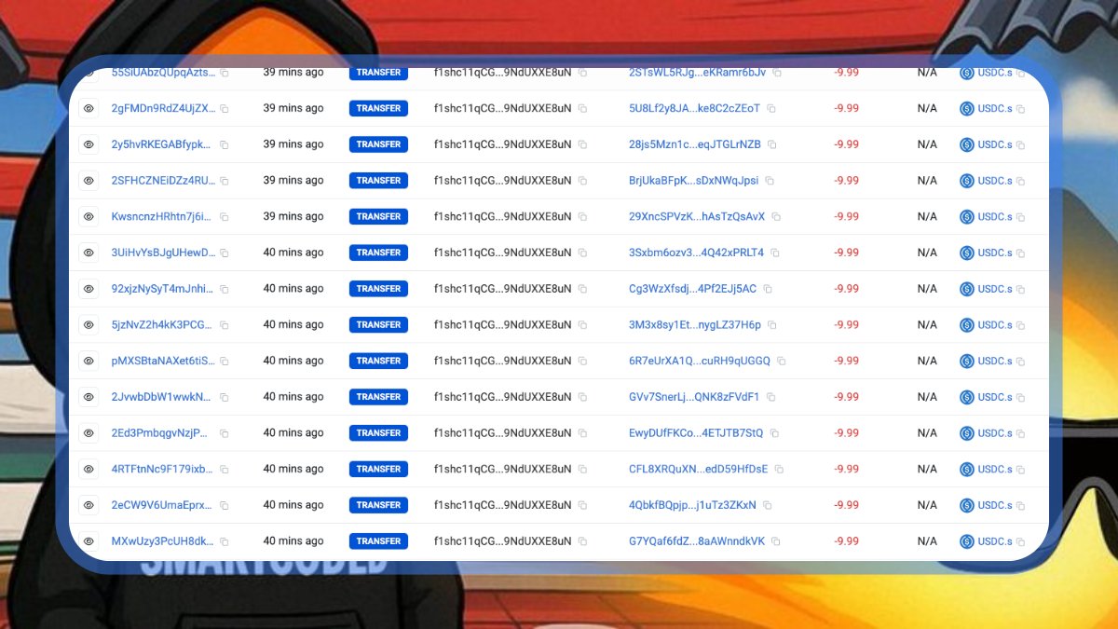Open recipient address BrjUkaBFpK...sDxNWqJpsi
1118x629 pixels.
[x=694, y=181]
